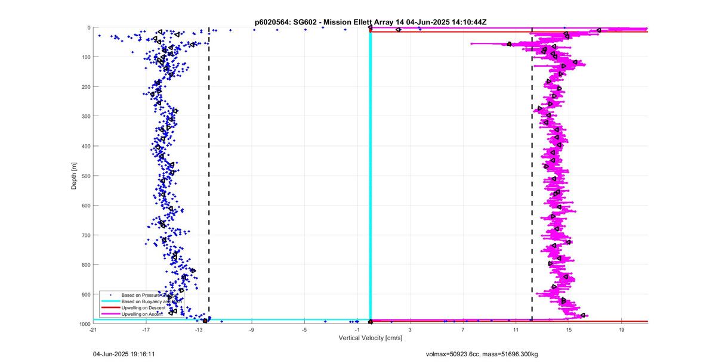Click depth tick label 100
716x364 pixels.
tap(86, 57)
